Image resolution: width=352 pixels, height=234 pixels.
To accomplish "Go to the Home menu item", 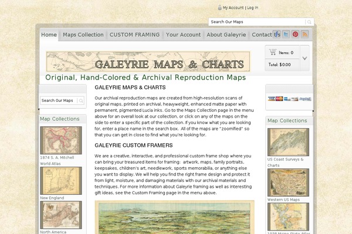I will pos(49,35).
